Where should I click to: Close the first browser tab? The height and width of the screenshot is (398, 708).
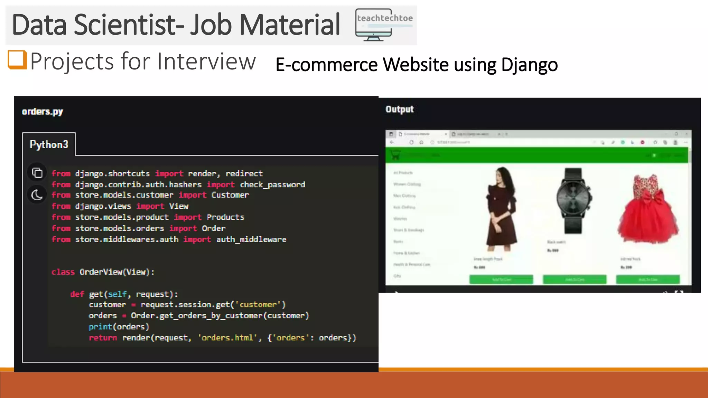pos(446,134)
